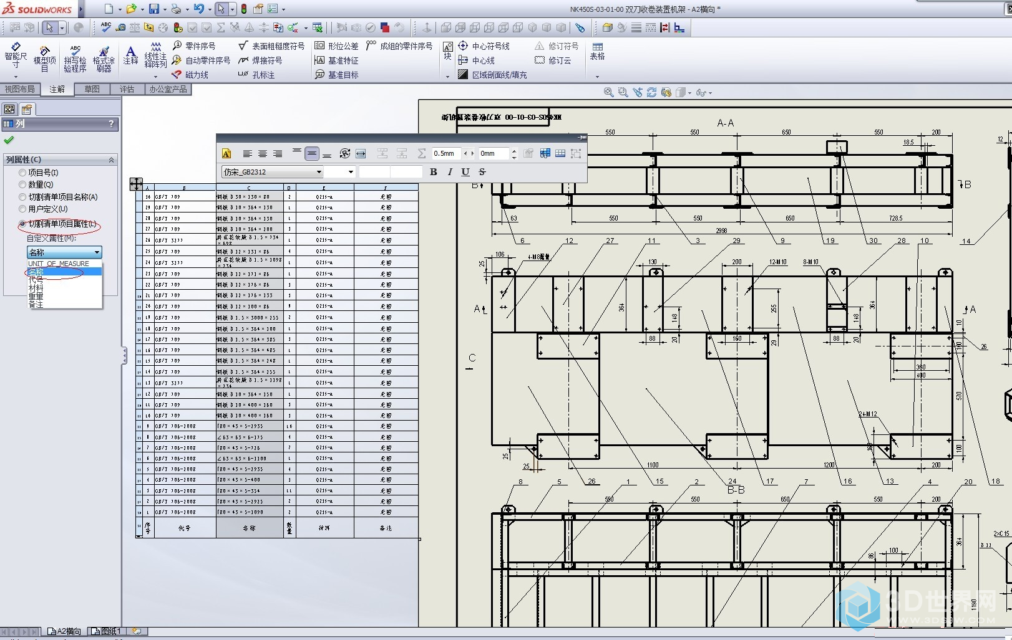Click the help question mark in 列 panel
1012x640 pixels.
tap(111, 123)
